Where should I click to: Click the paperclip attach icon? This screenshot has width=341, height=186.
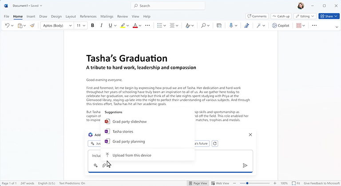pos(104,166)
